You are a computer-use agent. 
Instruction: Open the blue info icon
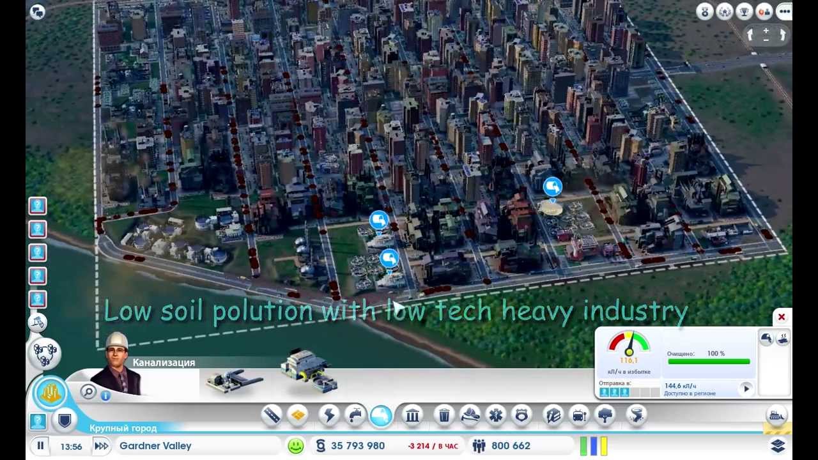point(105,396)
